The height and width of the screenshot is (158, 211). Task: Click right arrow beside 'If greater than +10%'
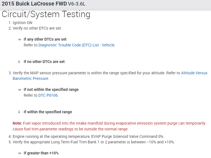point(20,153)
